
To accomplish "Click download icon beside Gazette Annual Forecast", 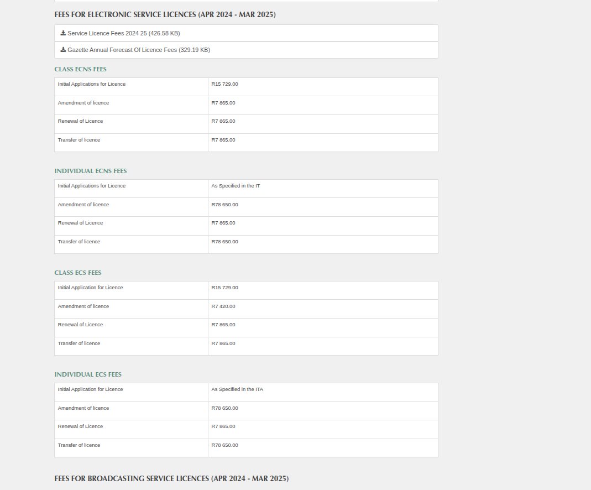I will [x=64, y=50].
